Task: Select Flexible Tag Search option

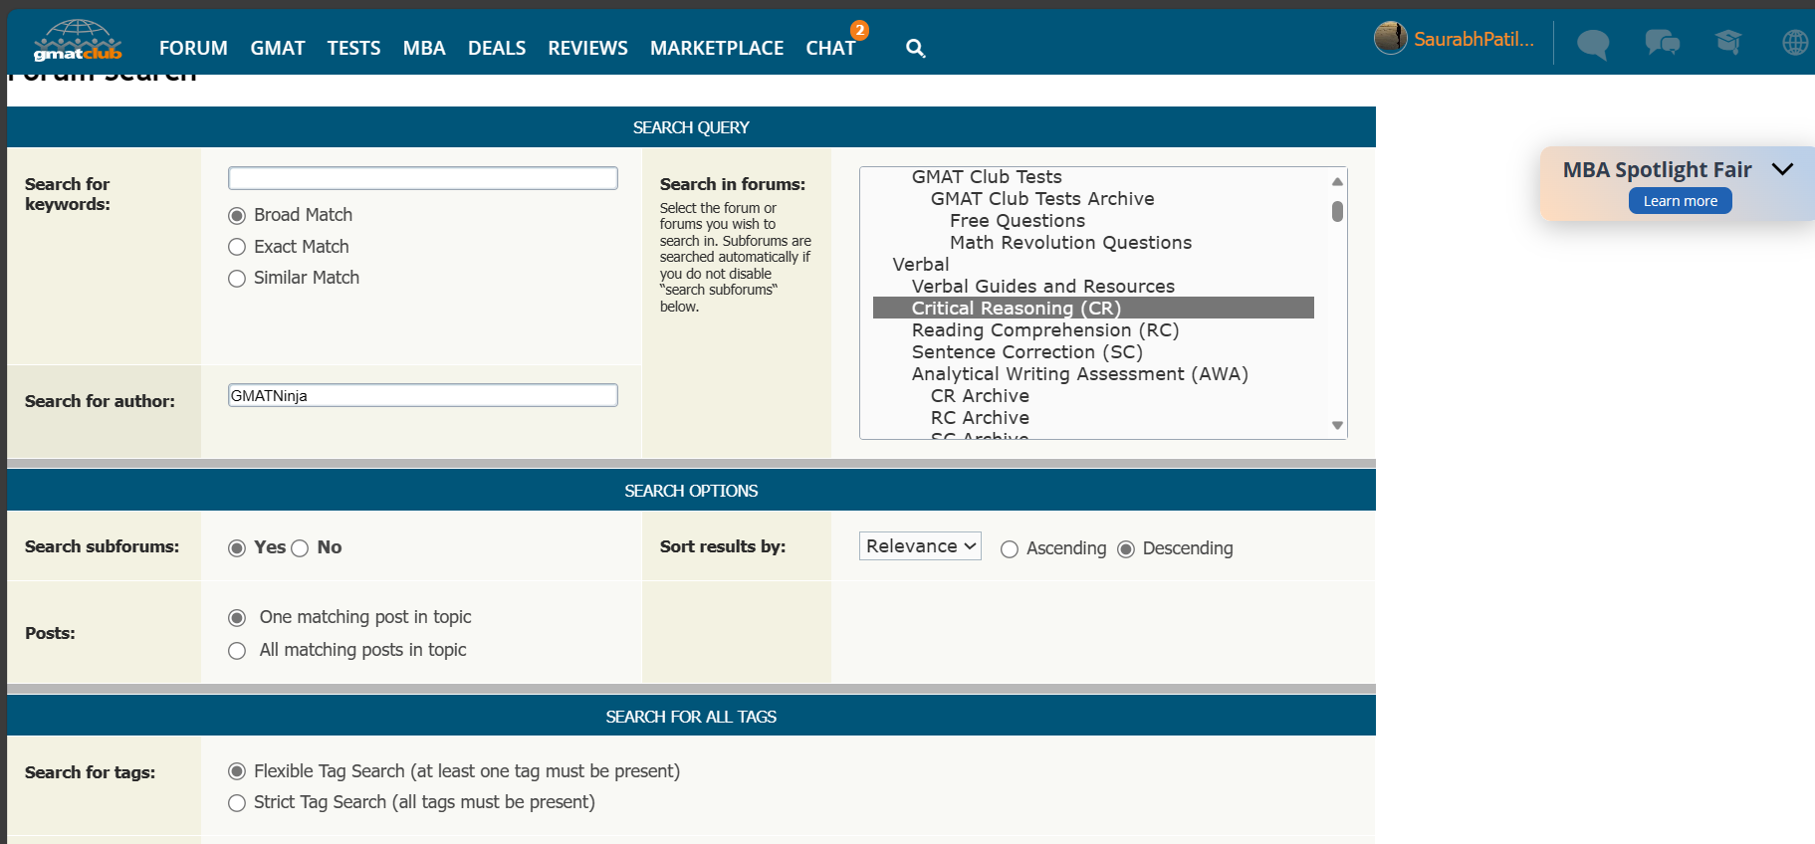Action: pos(237,771)
